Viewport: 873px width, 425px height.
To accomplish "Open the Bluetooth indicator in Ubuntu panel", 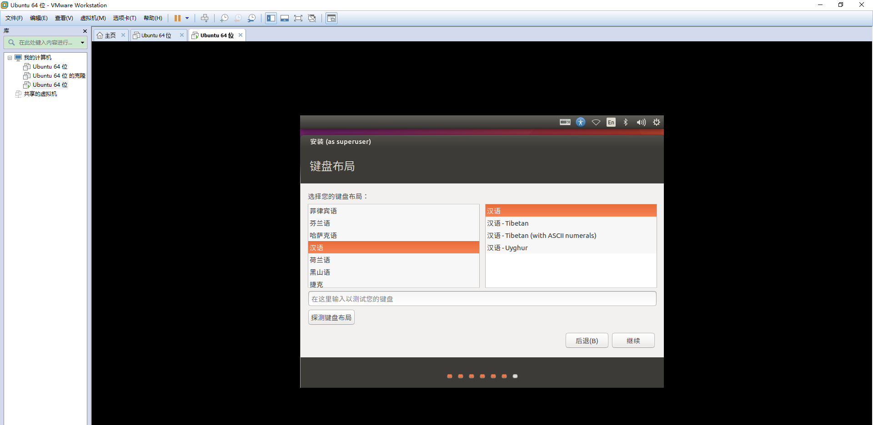I will (x=626, y=122).
